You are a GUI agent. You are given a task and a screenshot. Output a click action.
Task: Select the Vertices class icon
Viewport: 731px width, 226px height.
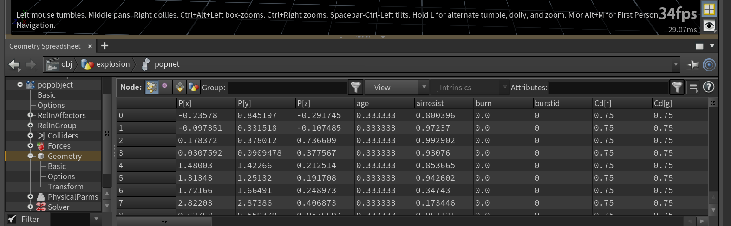pos(165,87)
